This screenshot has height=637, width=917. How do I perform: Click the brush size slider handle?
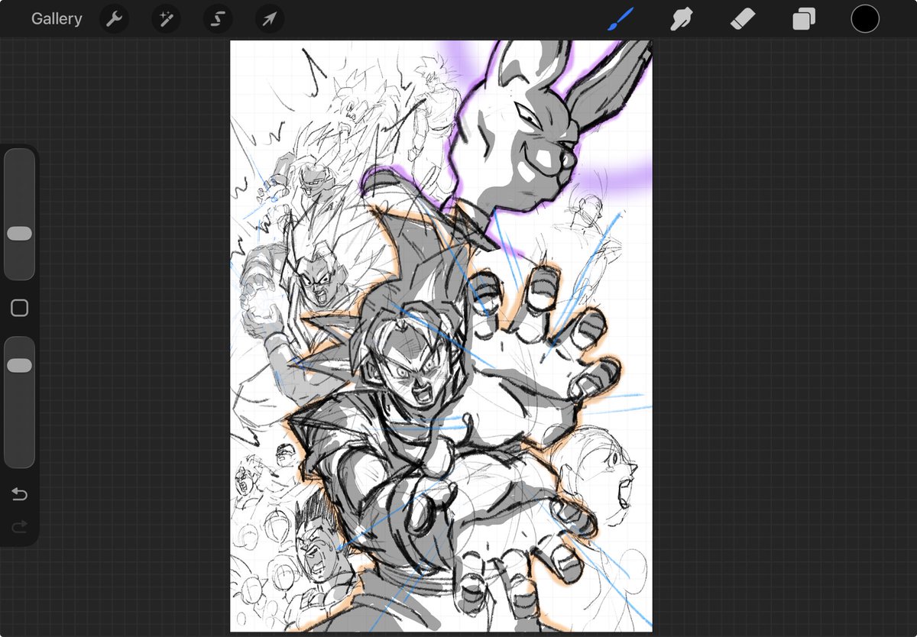click(x=19, y=234)
